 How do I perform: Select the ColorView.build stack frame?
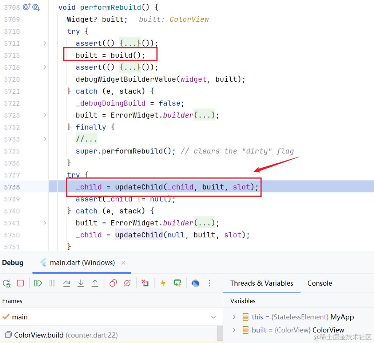click(109, 335)
